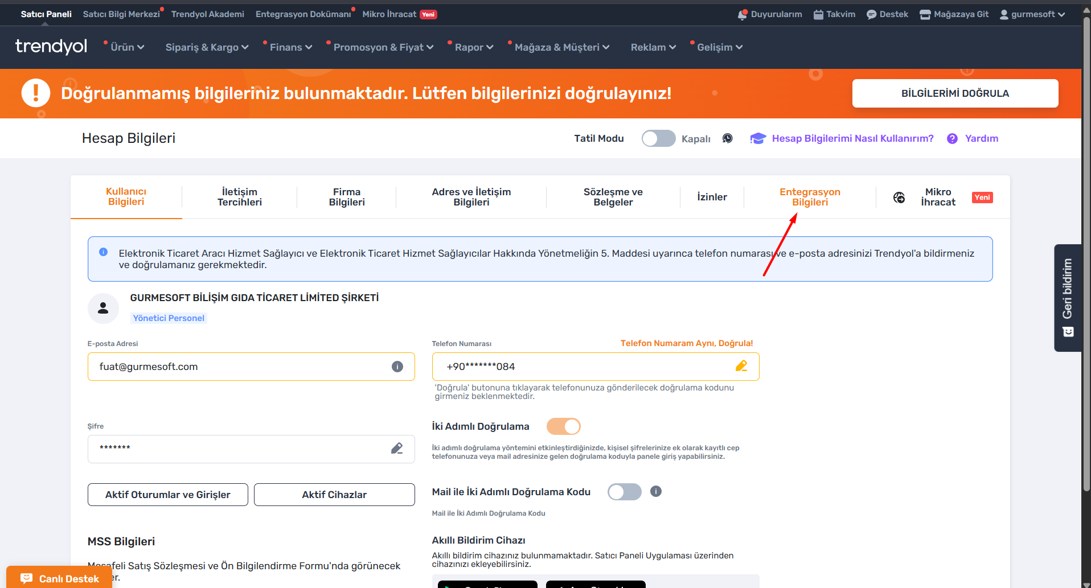Image resolution: width=1091 pixels, height=588 pixels.
Task: Open Trendyol Akademi link
Action: [208, 14]
